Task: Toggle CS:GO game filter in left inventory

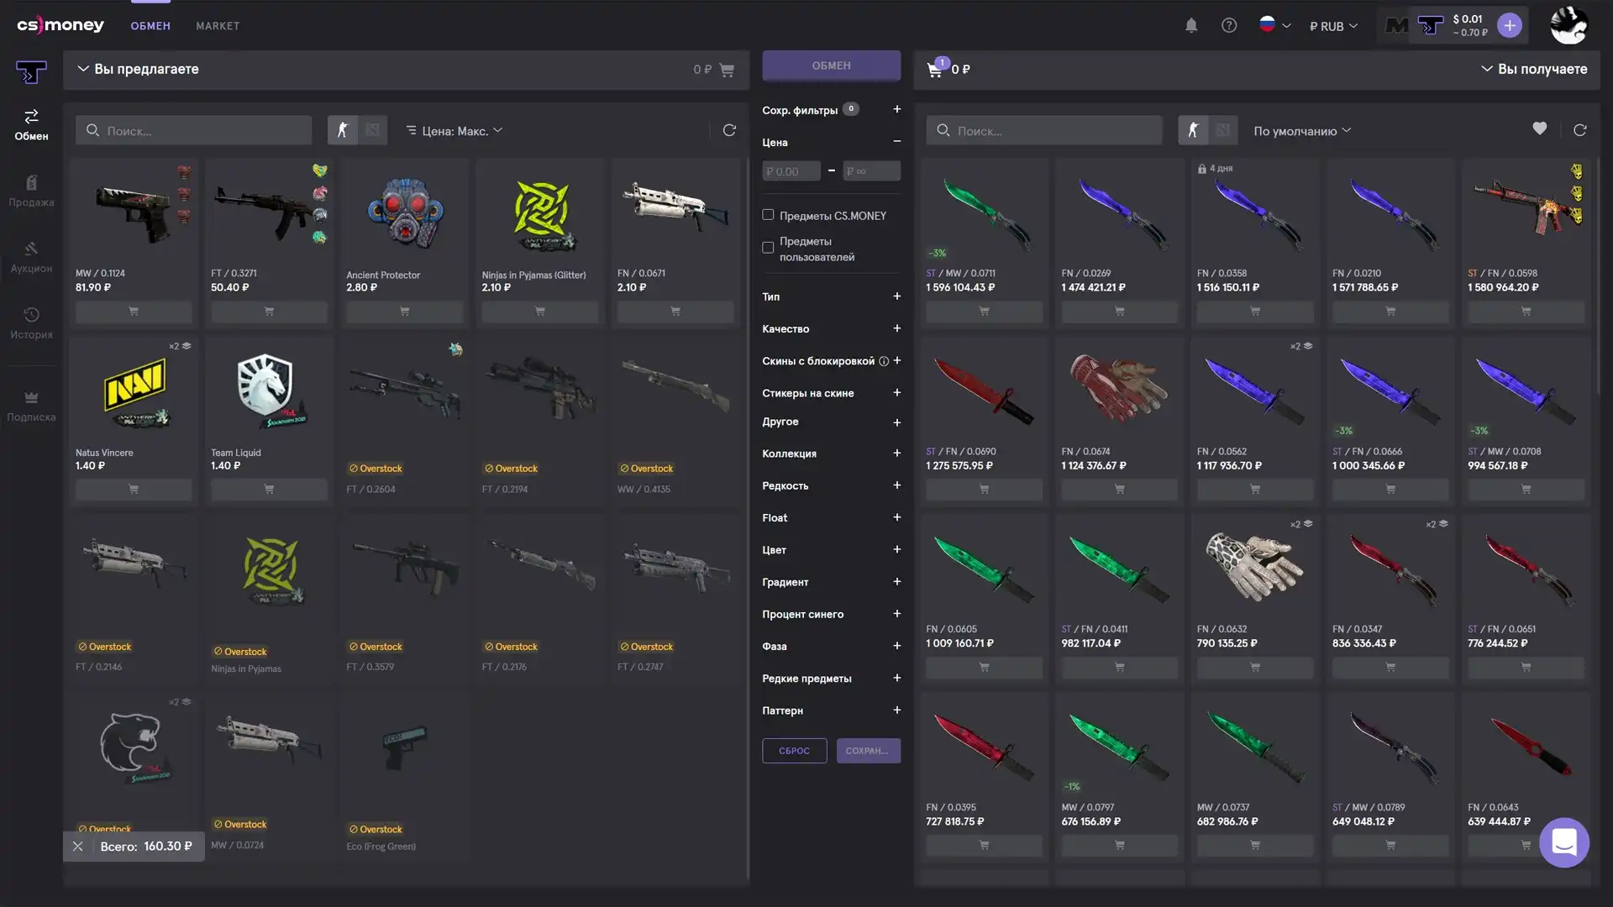Action: (x=342, y=130)
